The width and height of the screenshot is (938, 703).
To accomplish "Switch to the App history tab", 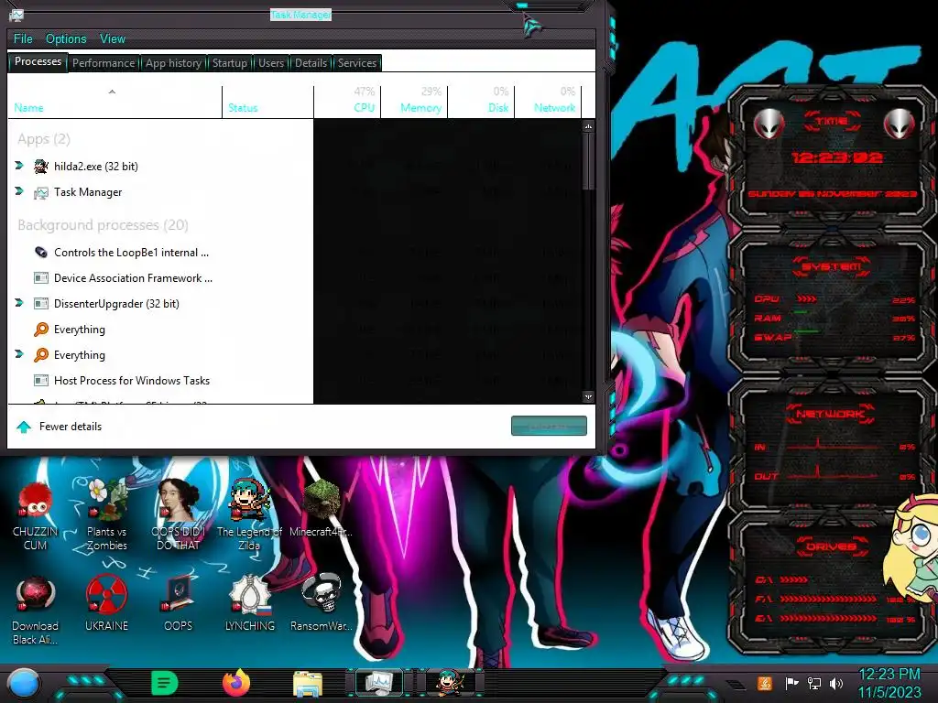I will [173, 63].
